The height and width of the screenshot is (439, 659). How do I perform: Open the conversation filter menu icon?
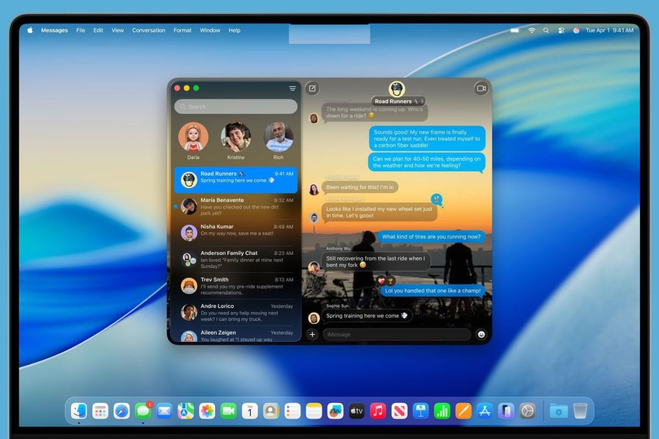point(292,88)
